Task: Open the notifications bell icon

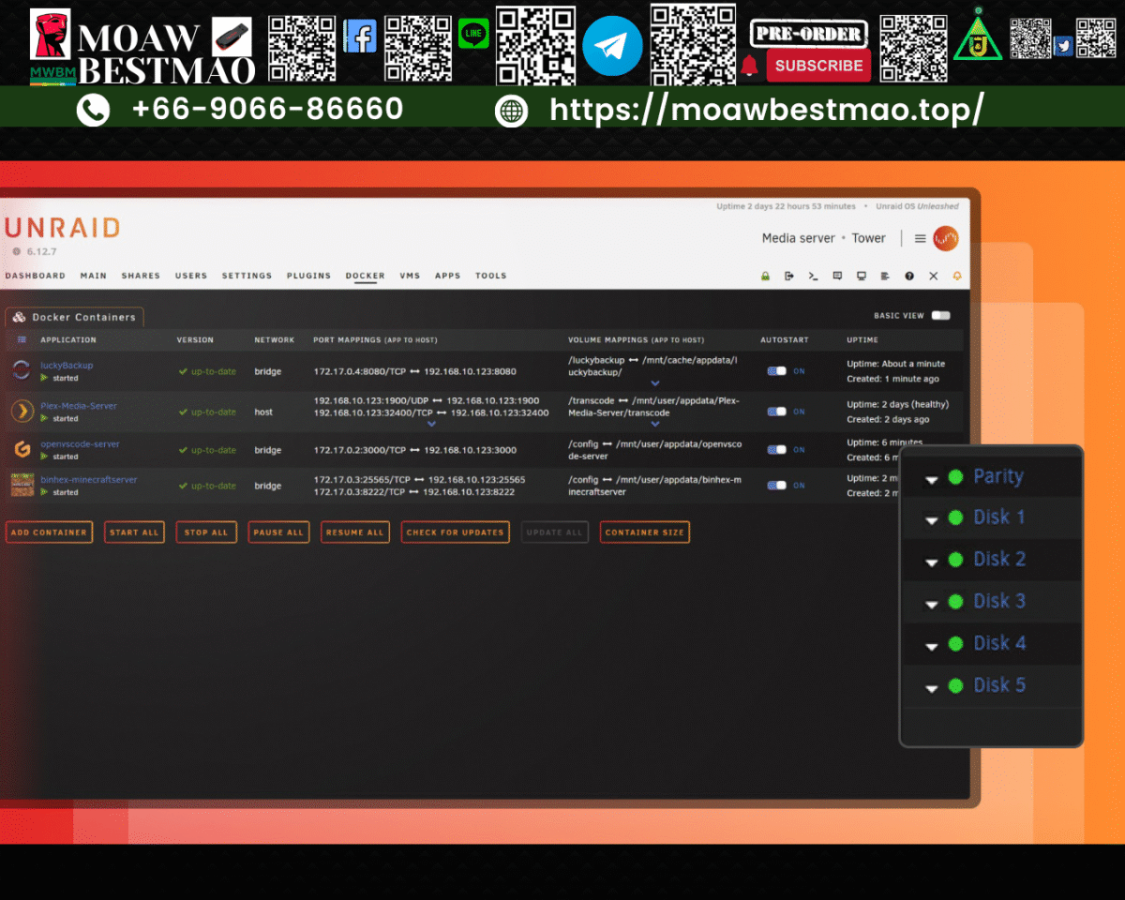Action: [x=957, y=276]
